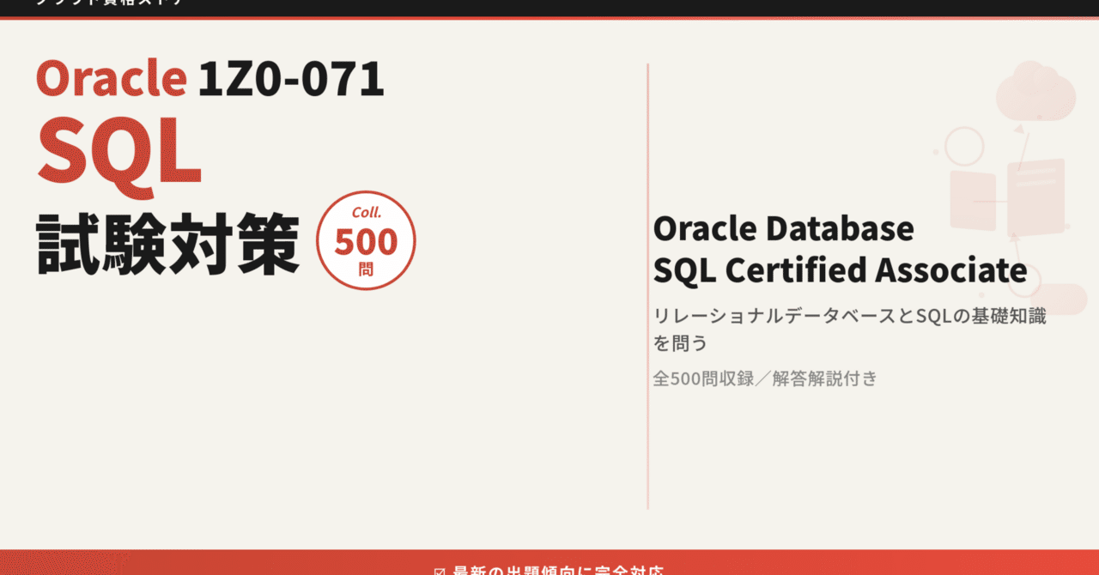Click the 'Oracle' red heading word
This screenshot has height=575, width=1099.
tap(111, 79)
